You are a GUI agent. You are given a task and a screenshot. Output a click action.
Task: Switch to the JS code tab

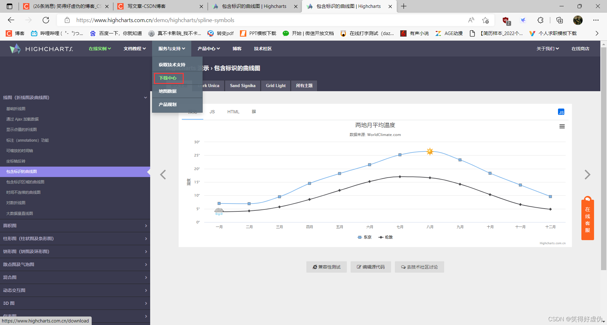coord(212,112)
